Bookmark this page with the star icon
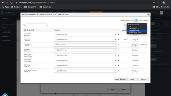The image size is (171, 96). [x=158, y=3]
